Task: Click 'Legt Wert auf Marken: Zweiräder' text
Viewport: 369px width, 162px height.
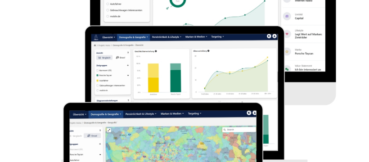Action: (309, 36)
